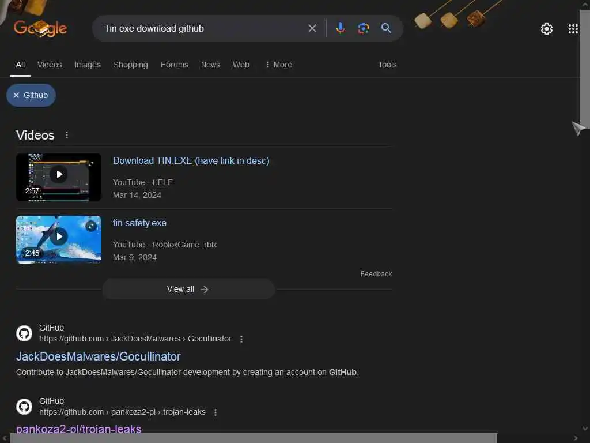Screen dimensions: 590x443
Task: Click the Feedback link
Action: 376,274
